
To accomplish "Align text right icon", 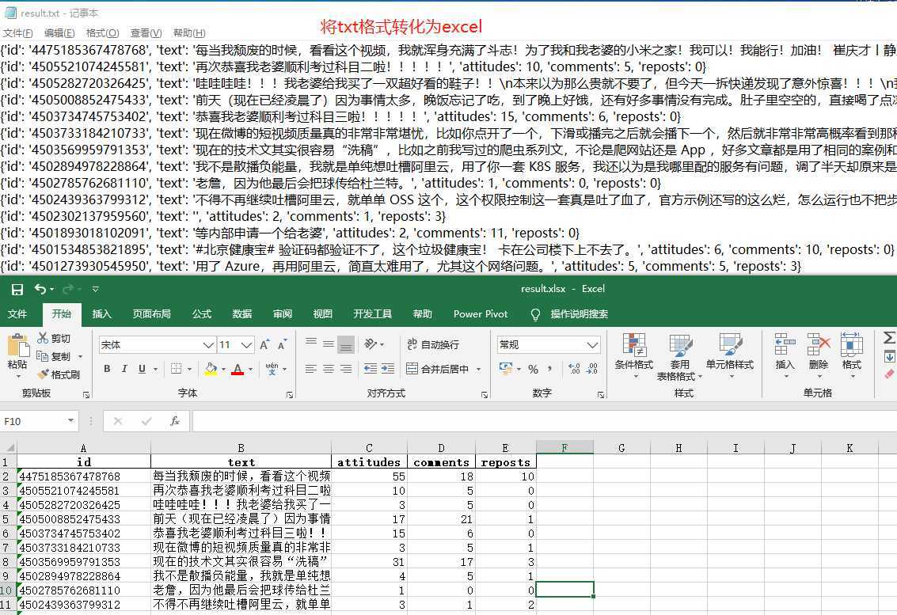I will 346,369.
